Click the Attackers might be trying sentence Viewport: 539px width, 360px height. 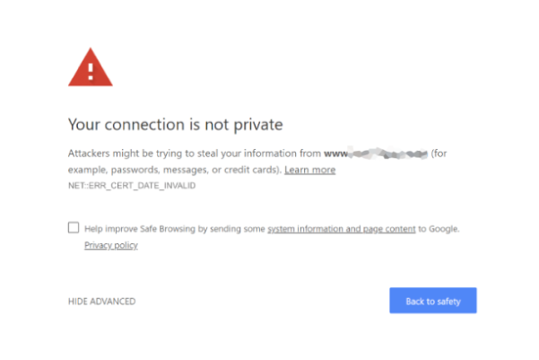point(257,161)
